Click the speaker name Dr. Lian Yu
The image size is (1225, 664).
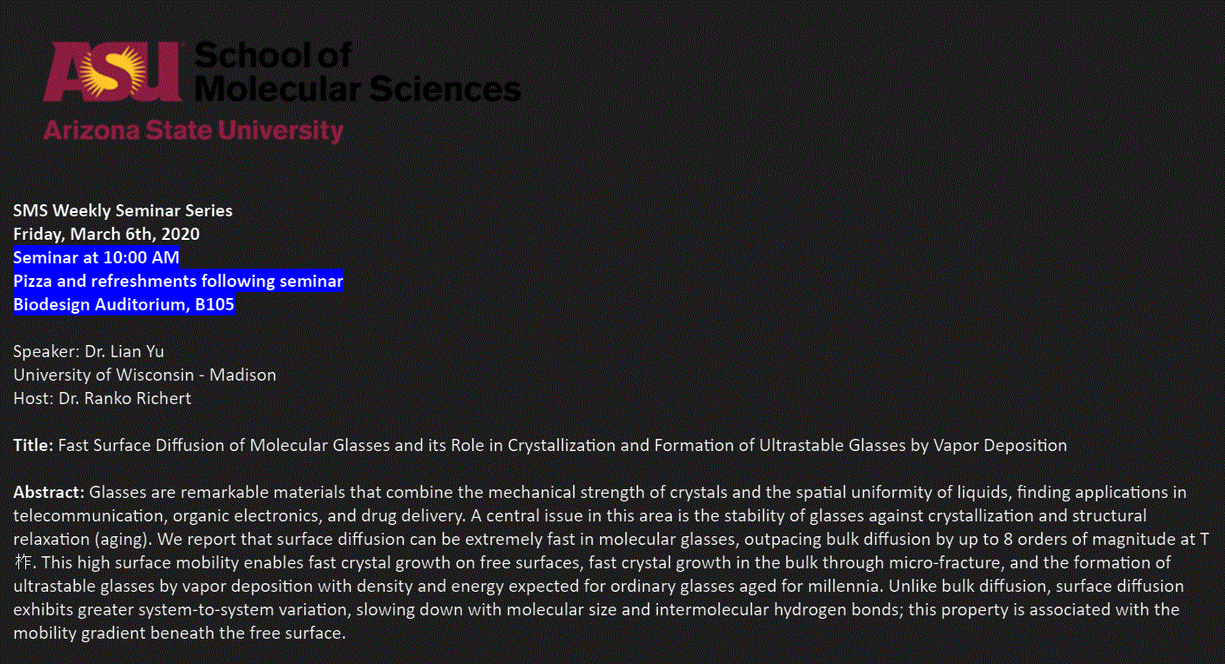tap(124, 351)
